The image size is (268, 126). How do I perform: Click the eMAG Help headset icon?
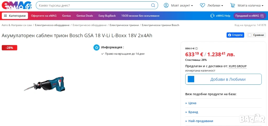pyautogui.click(x=213, y=16)
